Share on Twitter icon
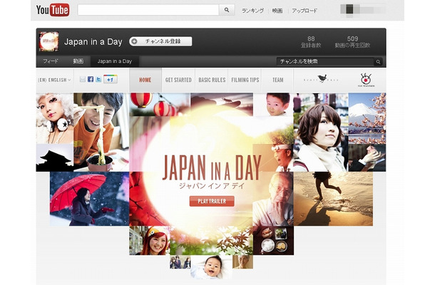The image size is (435, 285). tap(98, 79)
